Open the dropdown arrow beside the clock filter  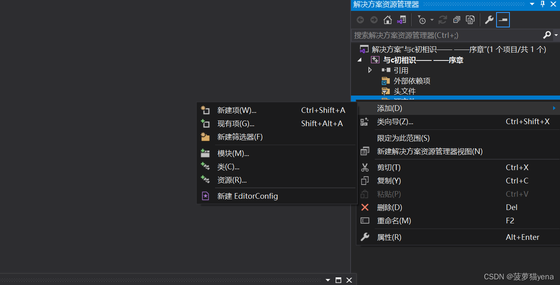432,20
